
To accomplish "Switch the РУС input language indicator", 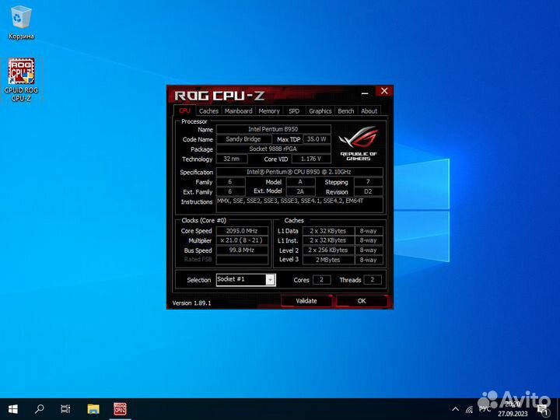I will (485, 409).
